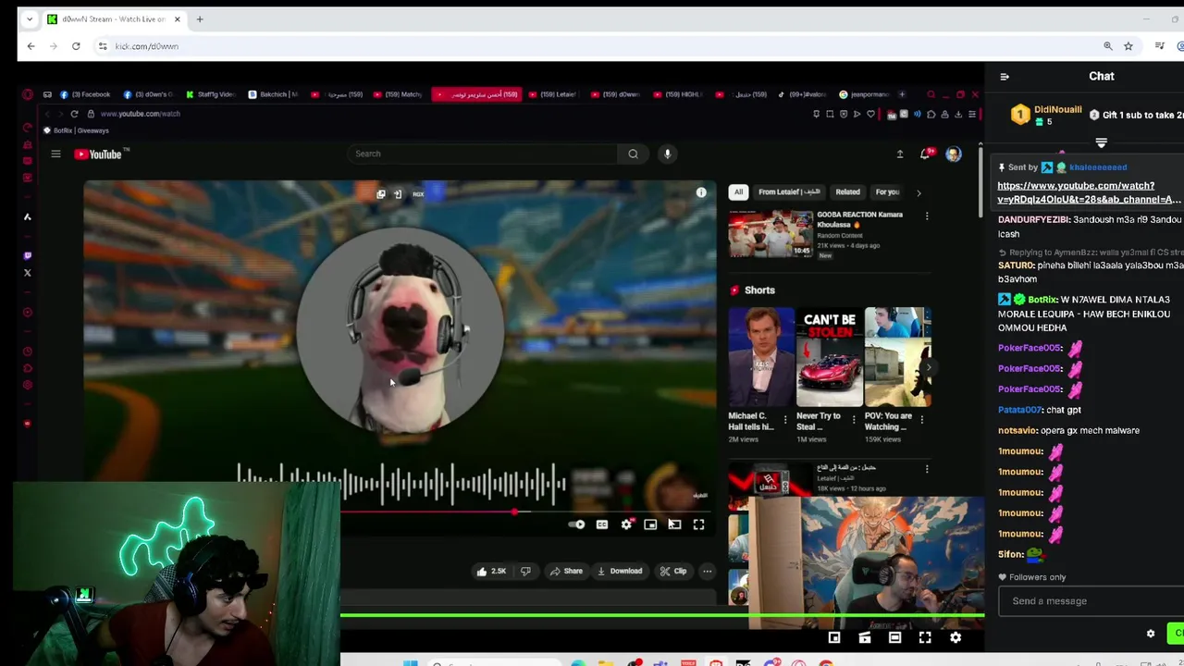Toggle Kick theater mode icon

(894, 637)
